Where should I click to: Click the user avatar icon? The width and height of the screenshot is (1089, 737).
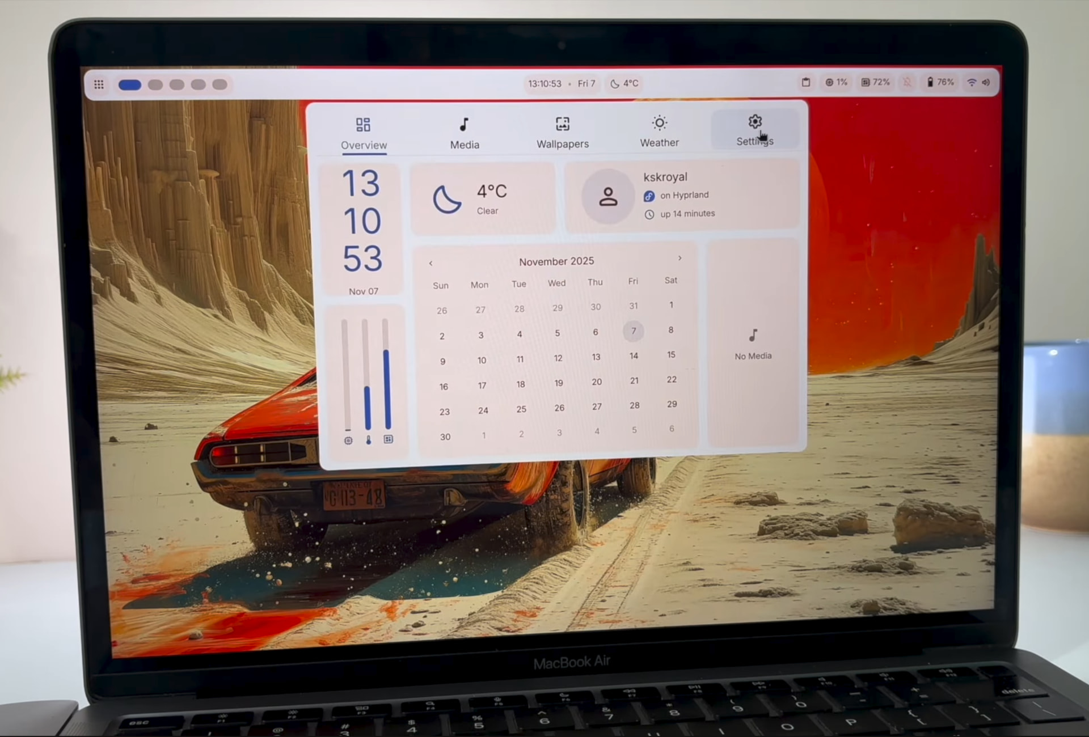click(x=608, y=197)
